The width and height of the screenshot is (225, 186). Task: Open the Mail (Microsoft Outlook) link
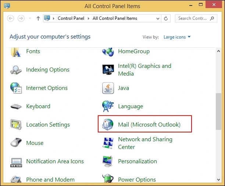pos(149,125)
